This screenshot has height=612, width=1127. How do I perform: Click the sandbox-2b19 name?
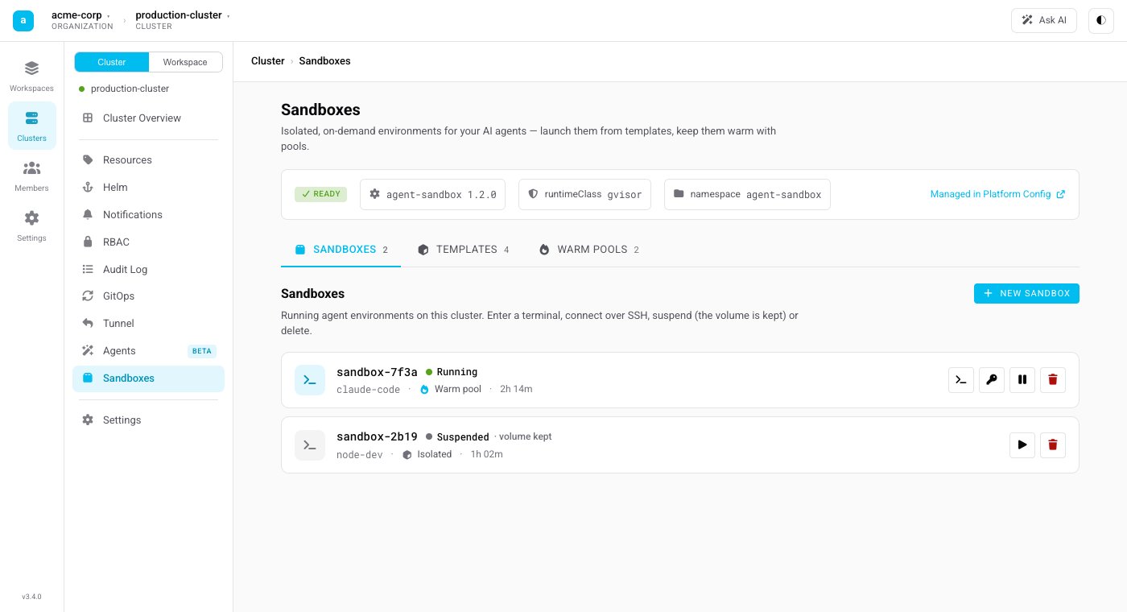[377, 436]
